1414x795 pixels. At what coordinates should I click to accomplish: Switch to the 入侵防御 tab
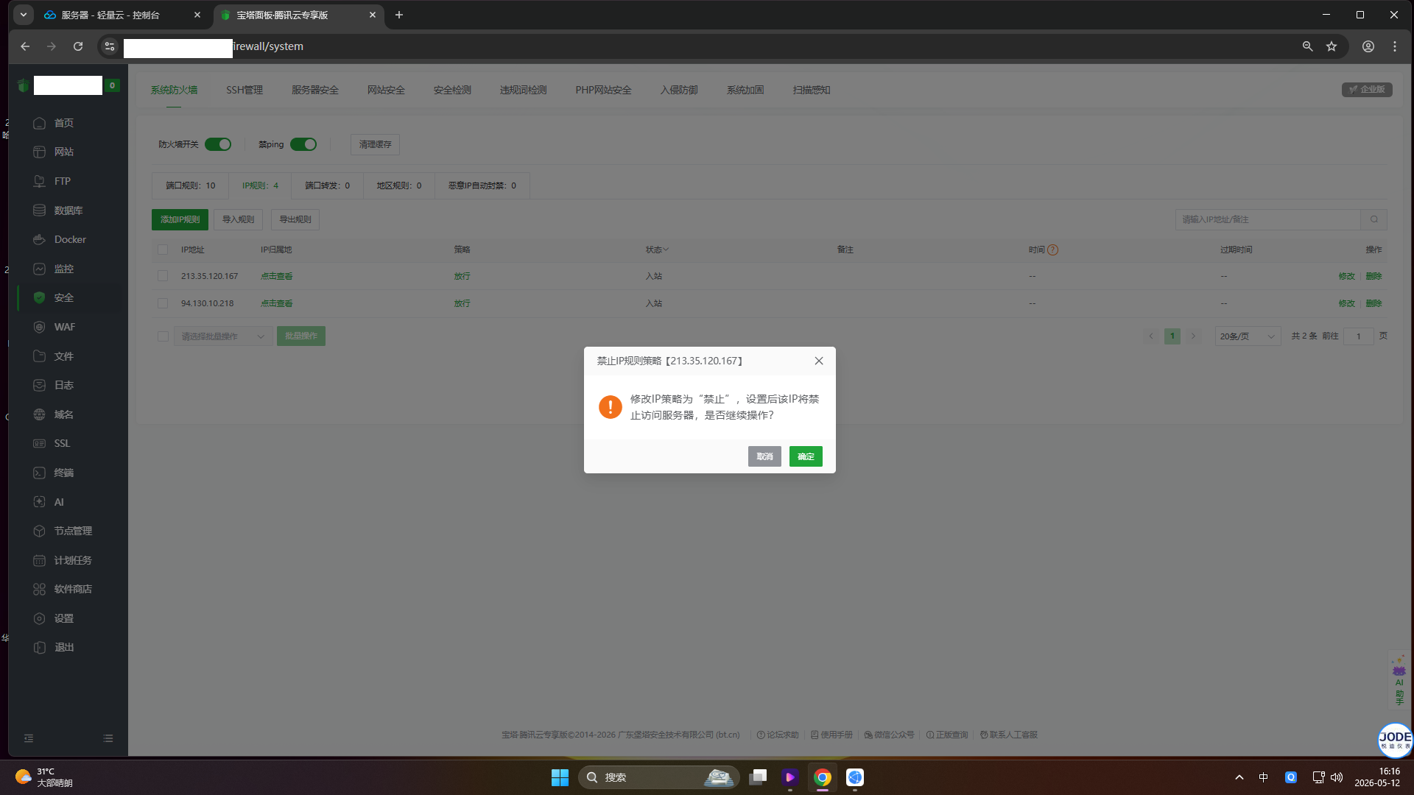pyautogui.click(x=679, y=90)
